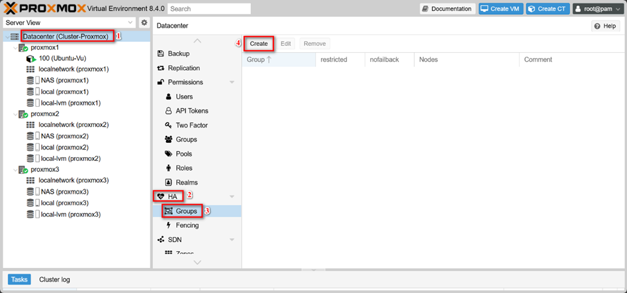Image resolution: width=627 pixels, height=293 pixels.
Task: Click the Create VM button
Action: 500,9
